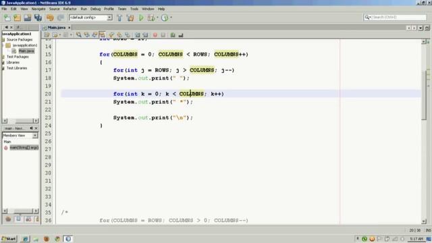Image resolution: width=432 pixels, height=243 pixels.
Task: Select the JavaApplication1 project root
Action: tap(16, 34)
